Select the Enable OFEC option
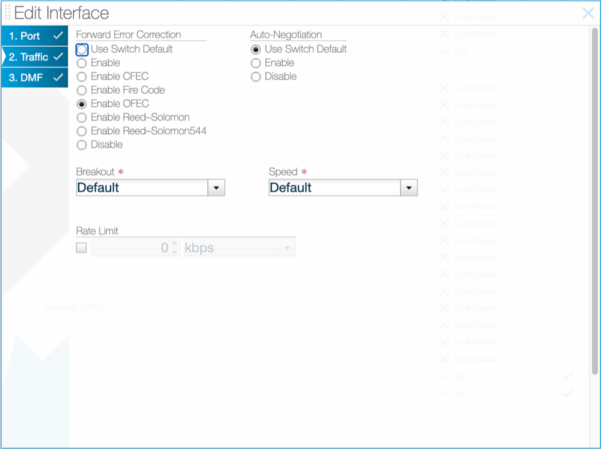Viewport: 601px width, 449px height. pos(82,103)
